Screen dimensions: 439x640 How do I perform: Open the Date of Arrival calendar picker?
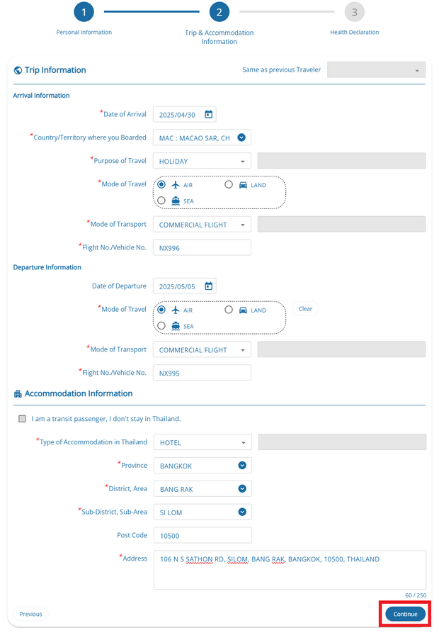[x=208, y=115]
